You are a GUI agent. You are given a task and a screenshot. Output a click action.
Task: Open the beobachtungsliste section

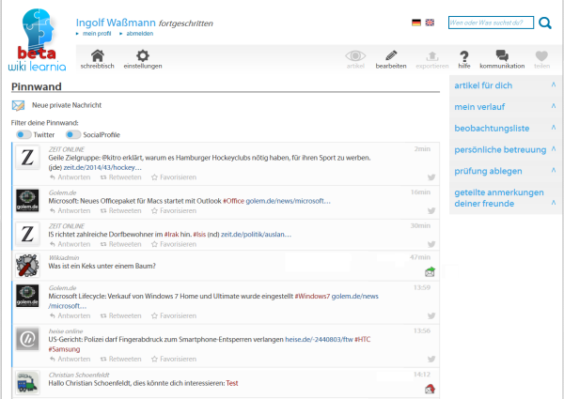492,129
